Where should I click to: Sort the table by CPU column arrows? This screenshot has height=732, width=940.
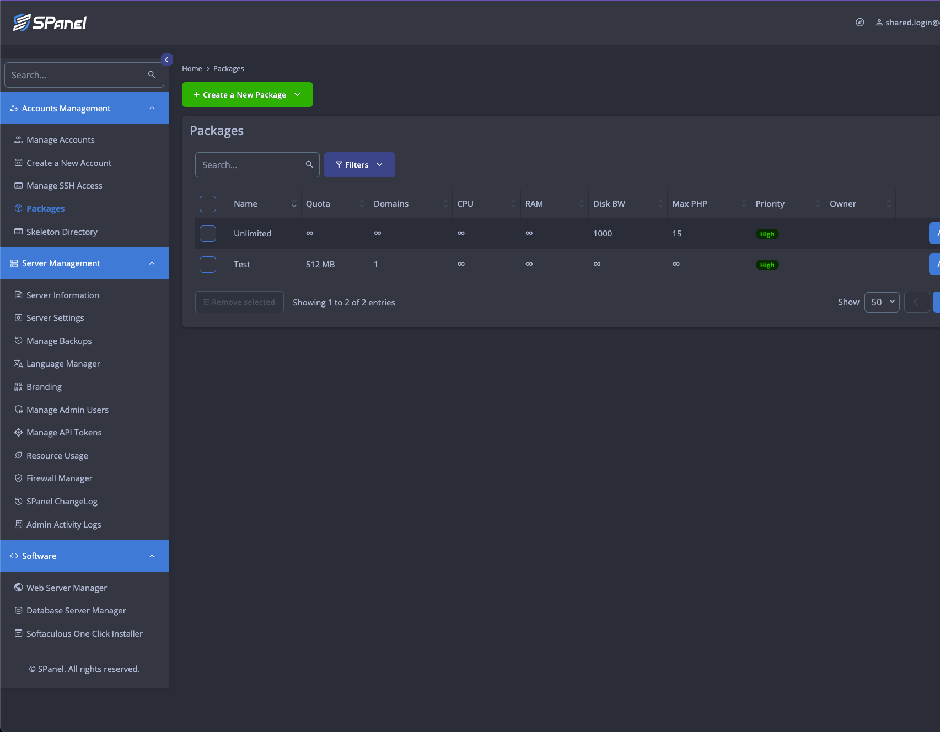(x=513, y=204)
